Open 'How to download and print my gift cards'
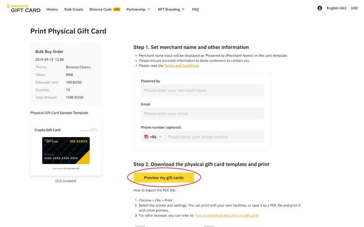 (227, 216)
